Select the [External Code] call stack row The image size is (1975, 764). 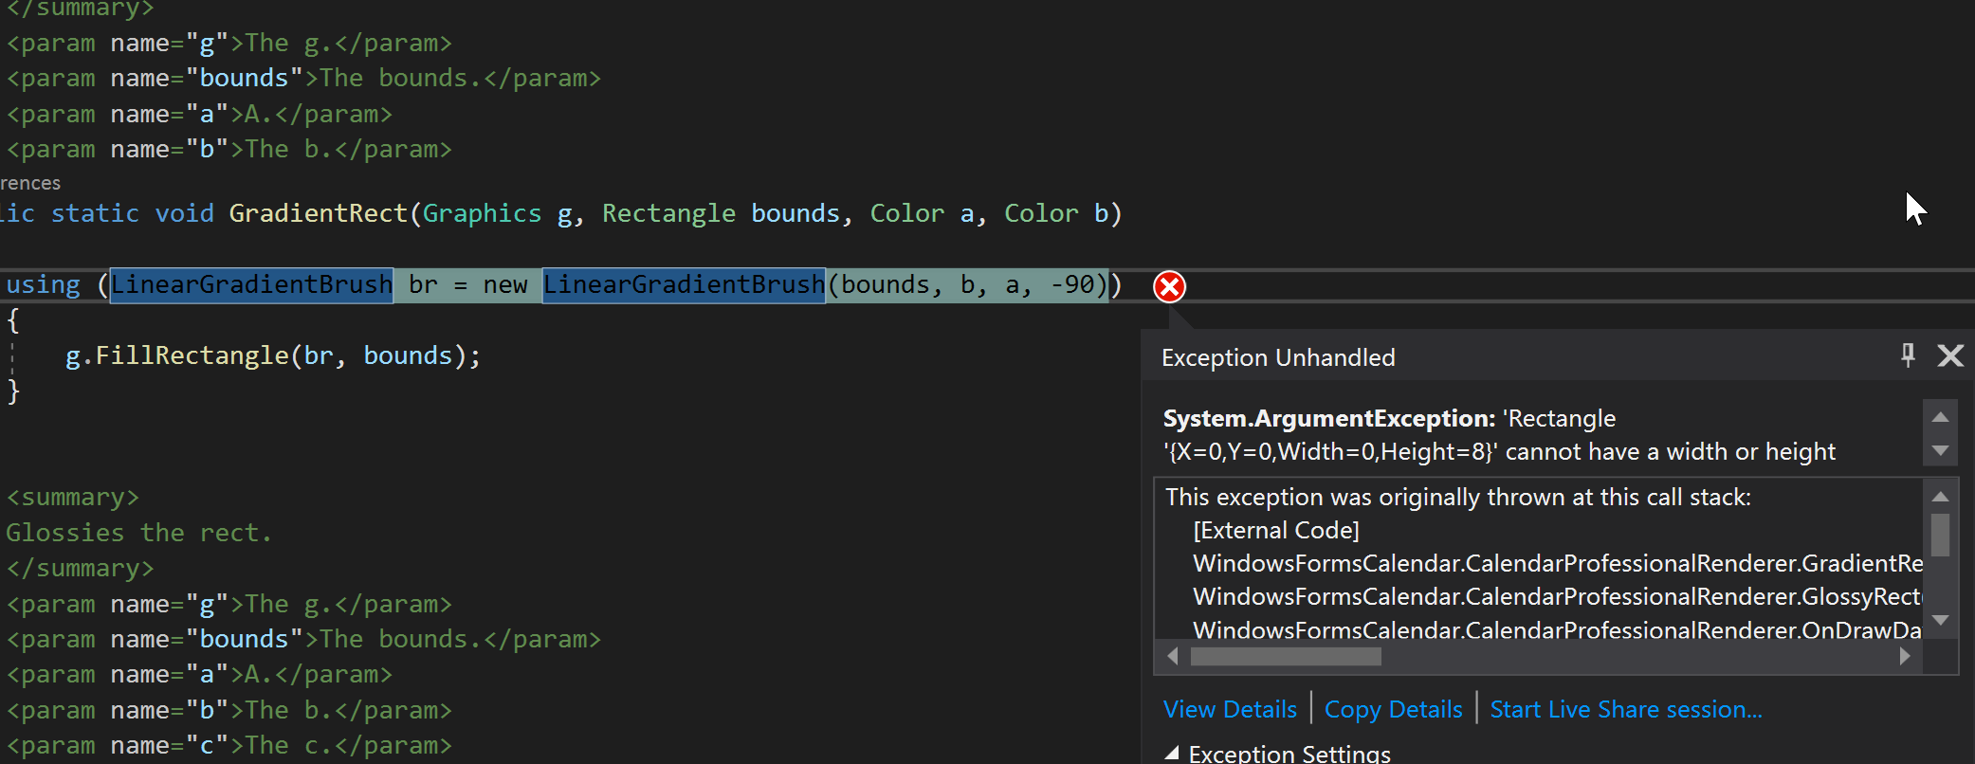1276,530
